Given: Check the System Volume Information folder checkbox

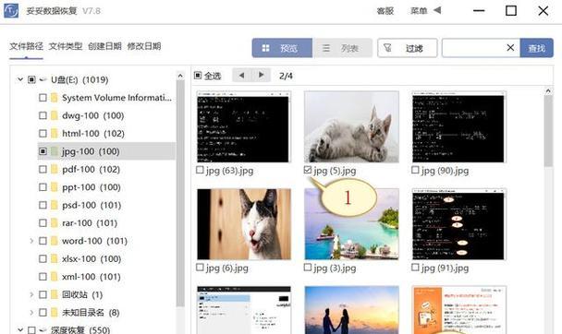Looking at the screenshot, I should (43, 97).
